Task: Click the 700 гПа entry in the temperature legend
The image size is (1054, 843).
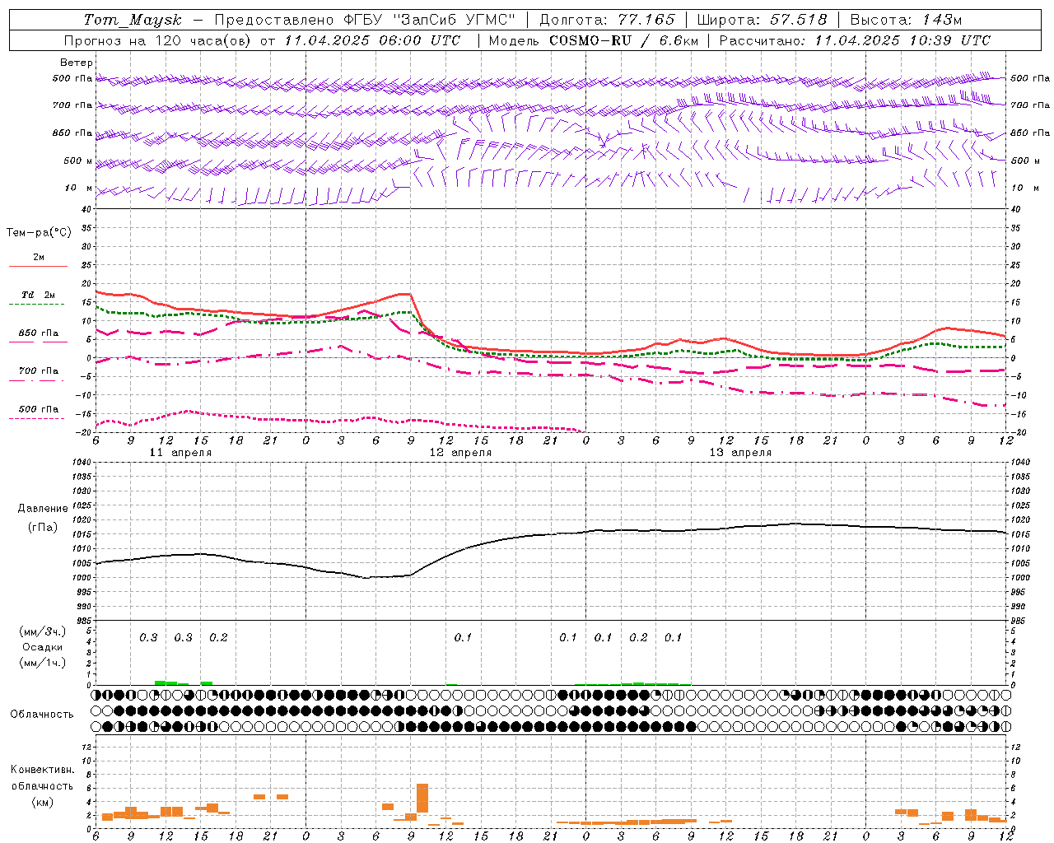Action: pyautogui.click(x=39, y=371)
